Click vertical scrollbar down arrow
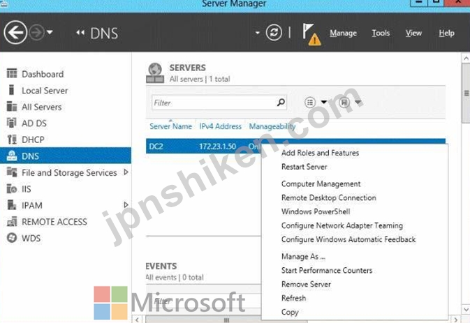The image size is (470, 323). point(466,309)
